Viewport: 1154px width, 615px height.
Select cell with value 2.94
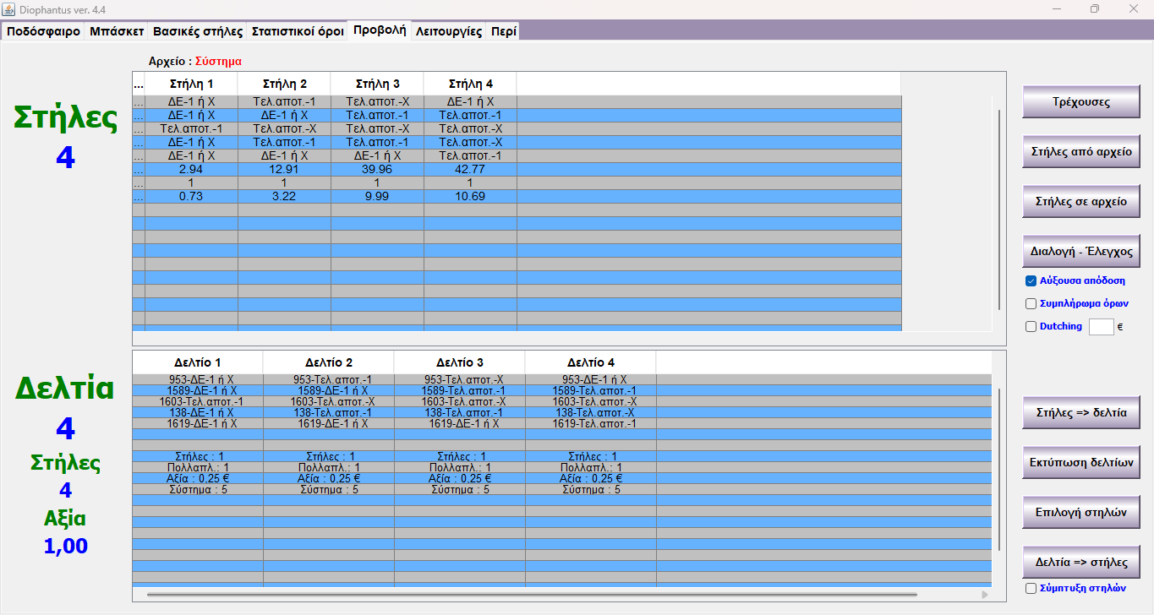pos(191,170)
